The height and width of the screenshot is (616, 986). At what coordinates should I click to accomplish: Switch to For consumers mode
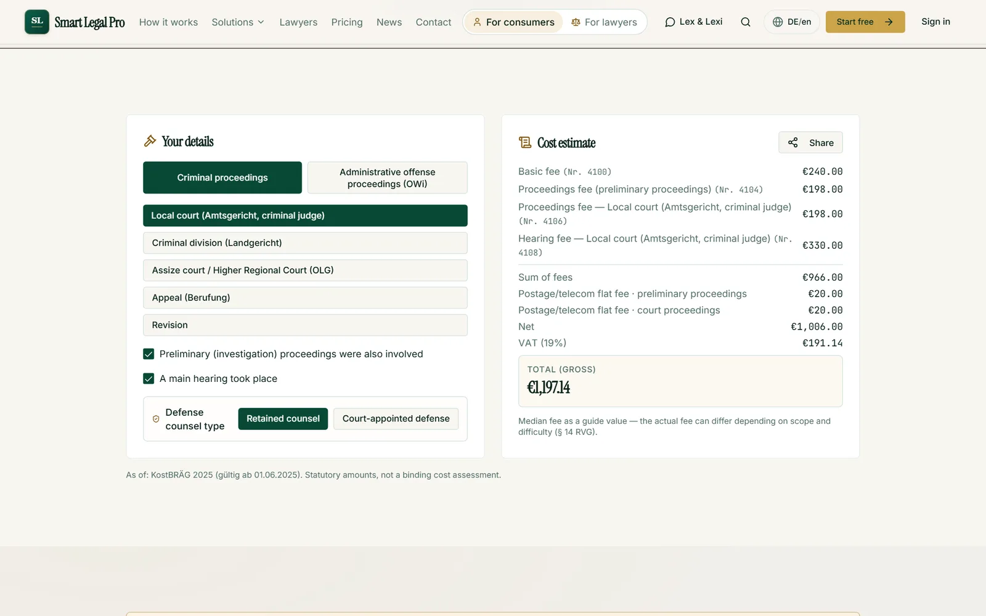click(513, 22)
